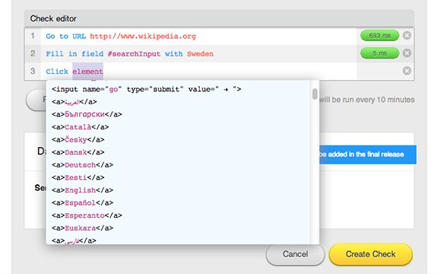The width and height of the screenshot is (441, 274).
Task: Click the Go to URL command text
Action: click(66, 37)
